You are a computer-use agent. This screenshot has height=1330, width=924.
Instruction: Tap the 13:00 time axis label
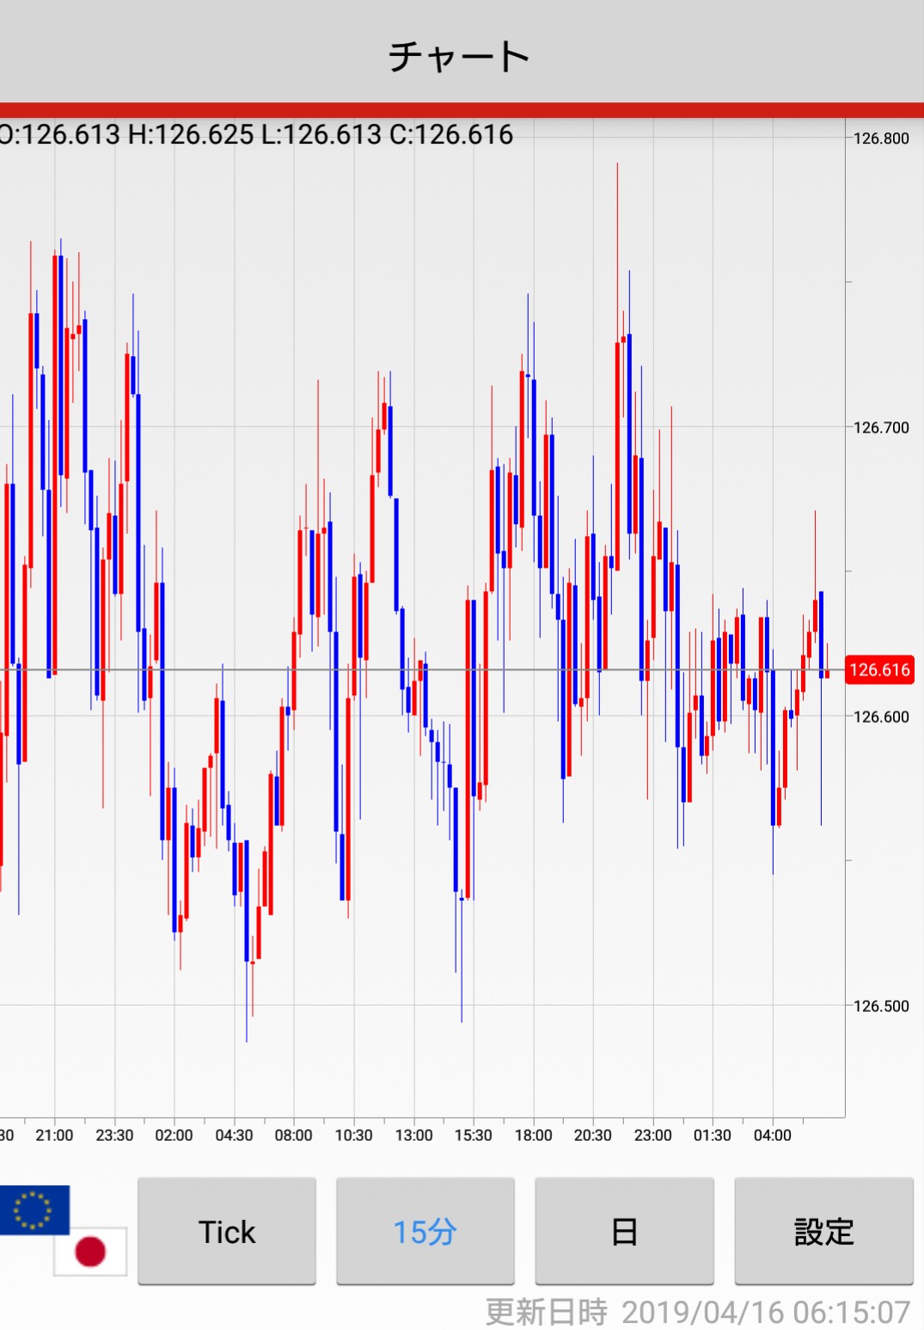click(x=413, y=1136)
